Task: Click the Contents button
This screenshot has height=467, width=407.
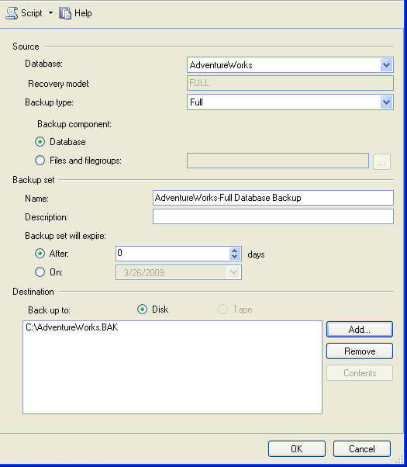Action: [360, 373]
